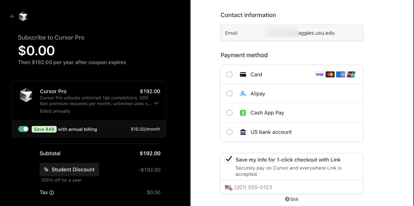Image resolution: width=414 pixels, height=206 pixels.
Task: Click the Link logo below the phone field
Action: click(x=292, y=199)
